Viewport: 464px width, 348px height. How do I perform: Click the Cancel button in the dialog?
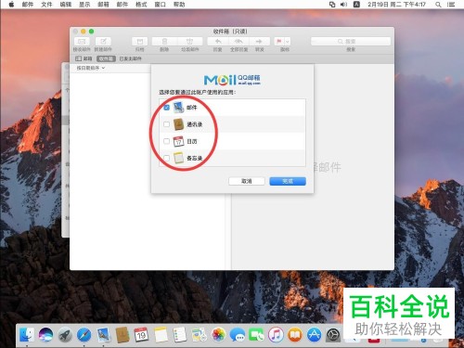pos(247,181)
